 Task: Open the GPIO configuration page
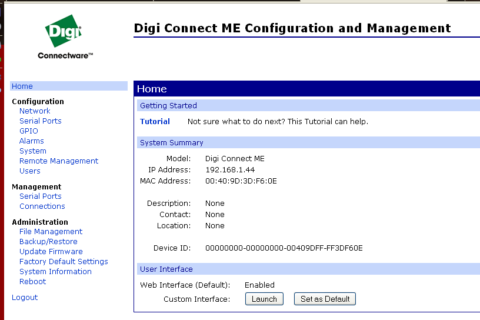tap(29, 131)
